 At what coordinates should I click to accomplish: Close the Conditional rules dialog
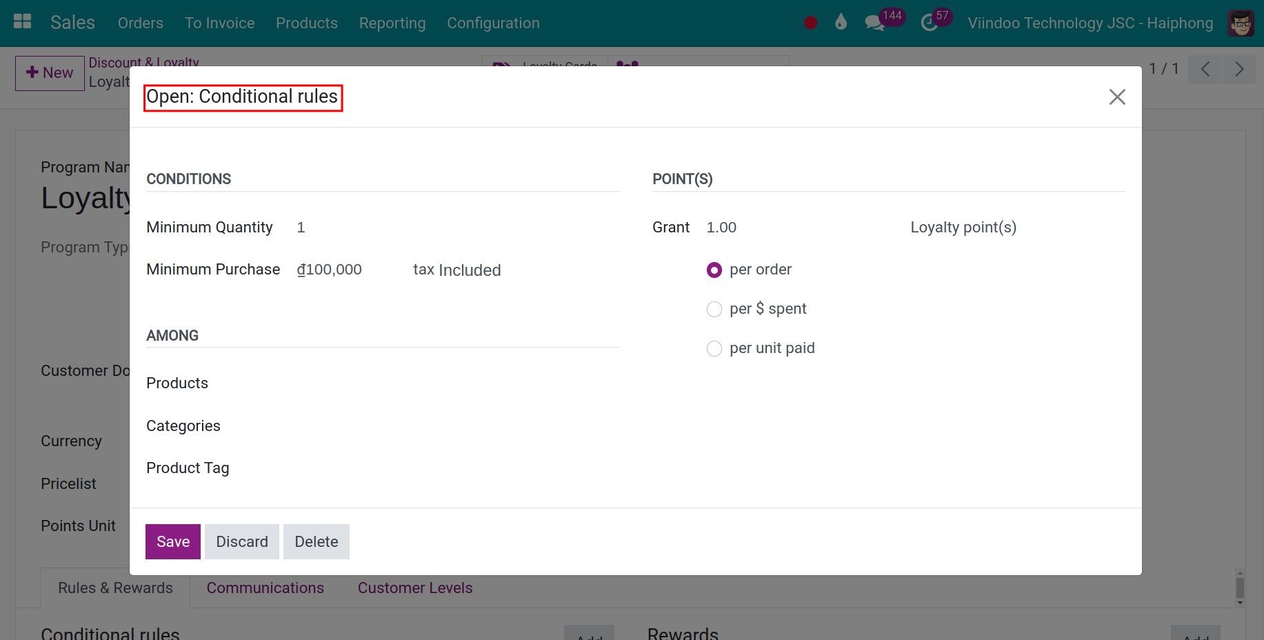click(1116, 97)
